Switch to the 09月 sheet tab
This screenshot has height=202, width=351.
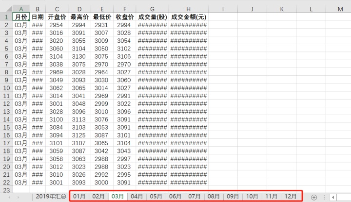click(233, 197)
